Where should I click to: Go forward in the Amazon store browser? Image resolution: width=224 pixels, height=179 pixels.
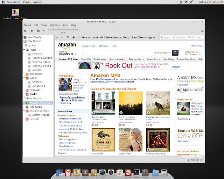coord(62,37)
